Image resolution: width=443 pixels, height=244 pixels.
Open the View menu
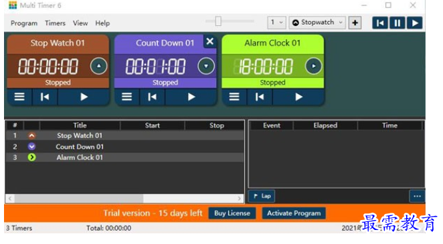click(x=80, y=23)
